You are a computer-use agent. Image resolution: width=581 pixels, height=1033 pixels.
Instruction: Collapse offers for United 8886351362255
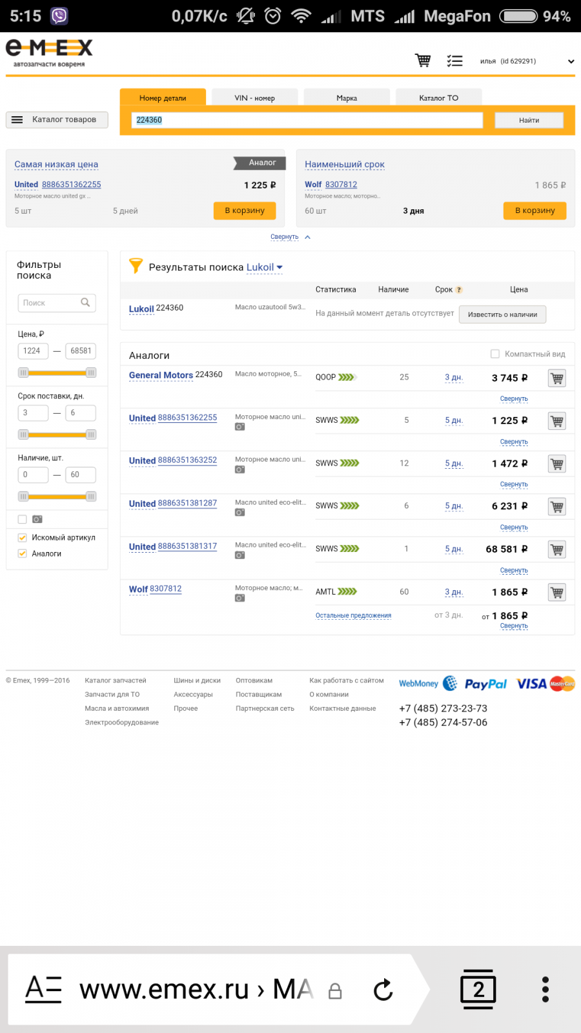click(514, 442)
